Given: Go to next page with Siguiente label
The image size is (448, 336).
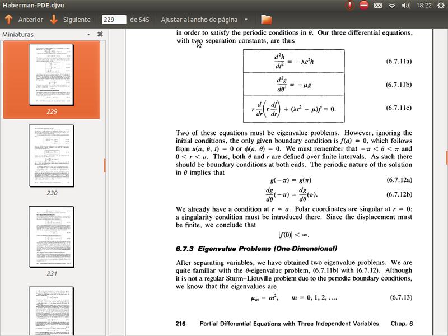Looking at the screenshot, I should (x=77, y=20).
